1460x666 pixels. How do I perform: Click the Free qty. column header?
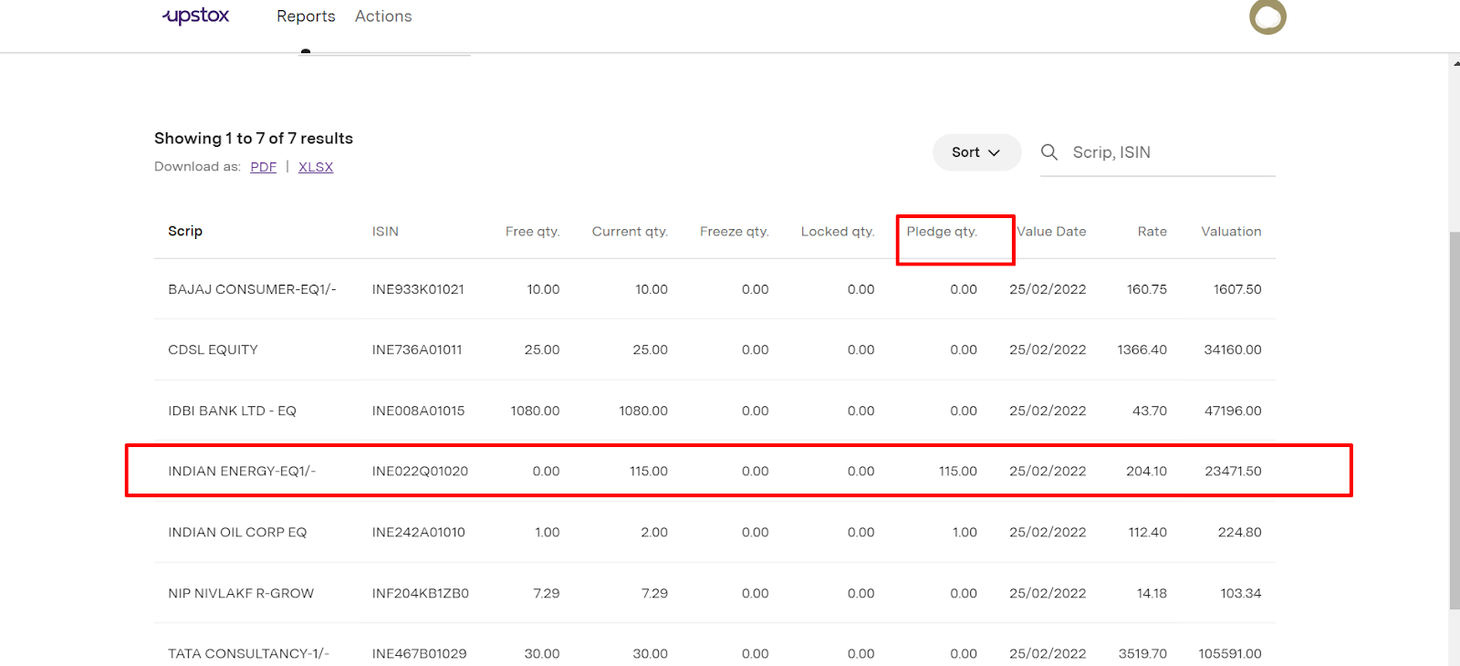tap(532, 232)
